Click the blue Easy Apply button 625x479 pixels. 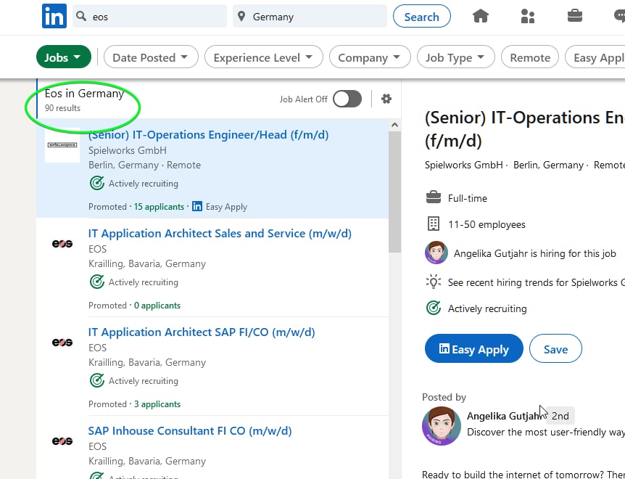473,348
